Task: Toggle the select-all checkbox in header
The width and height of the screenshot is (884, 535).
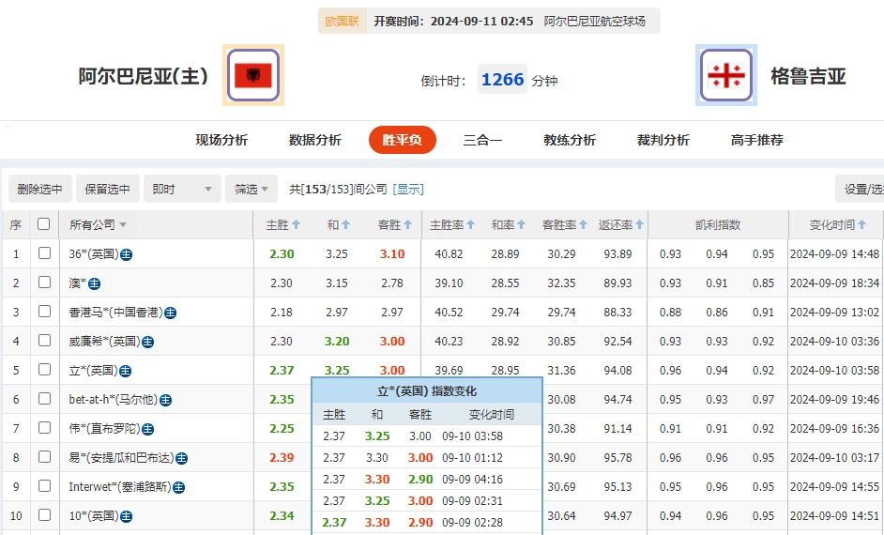Action: click(x=43, y=224)
